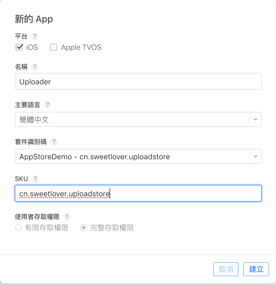Enable the Apple TVOS checkbox
Image resolution: width=276 pixels, height=285 pixels.
[53, 47]
